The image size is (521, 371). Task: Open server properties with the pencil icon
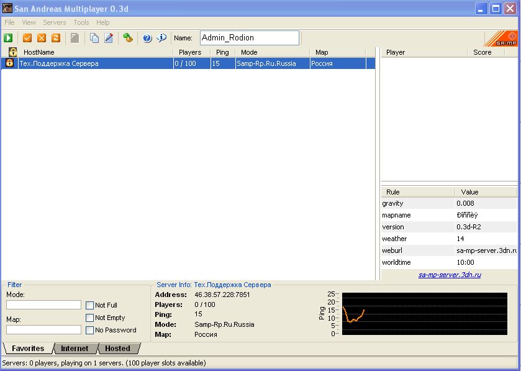(x=109, y=38)
